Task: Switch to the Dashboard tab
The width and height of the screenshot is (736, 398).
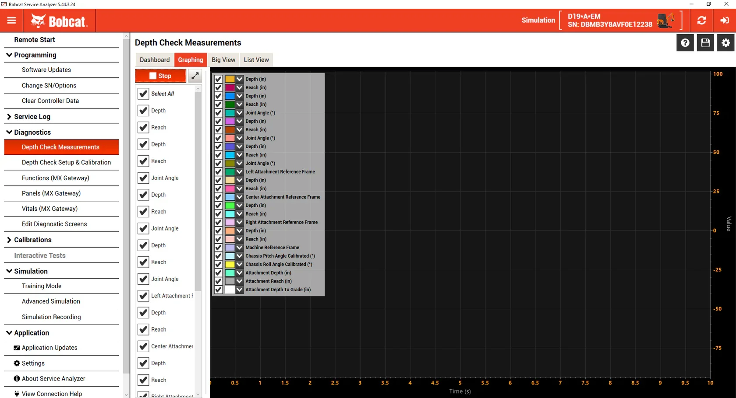Action: 155,60
